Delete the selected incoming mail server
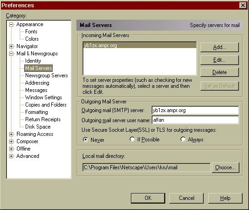This screenshot has height=210, width=249. tap(219, 72)
